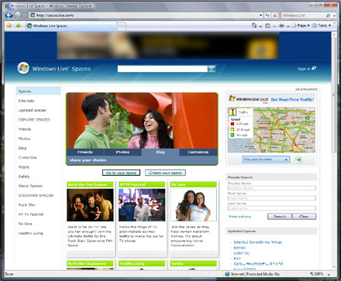Click the Add to Favorites green plus star icon
341x281 pixels.
18,26
